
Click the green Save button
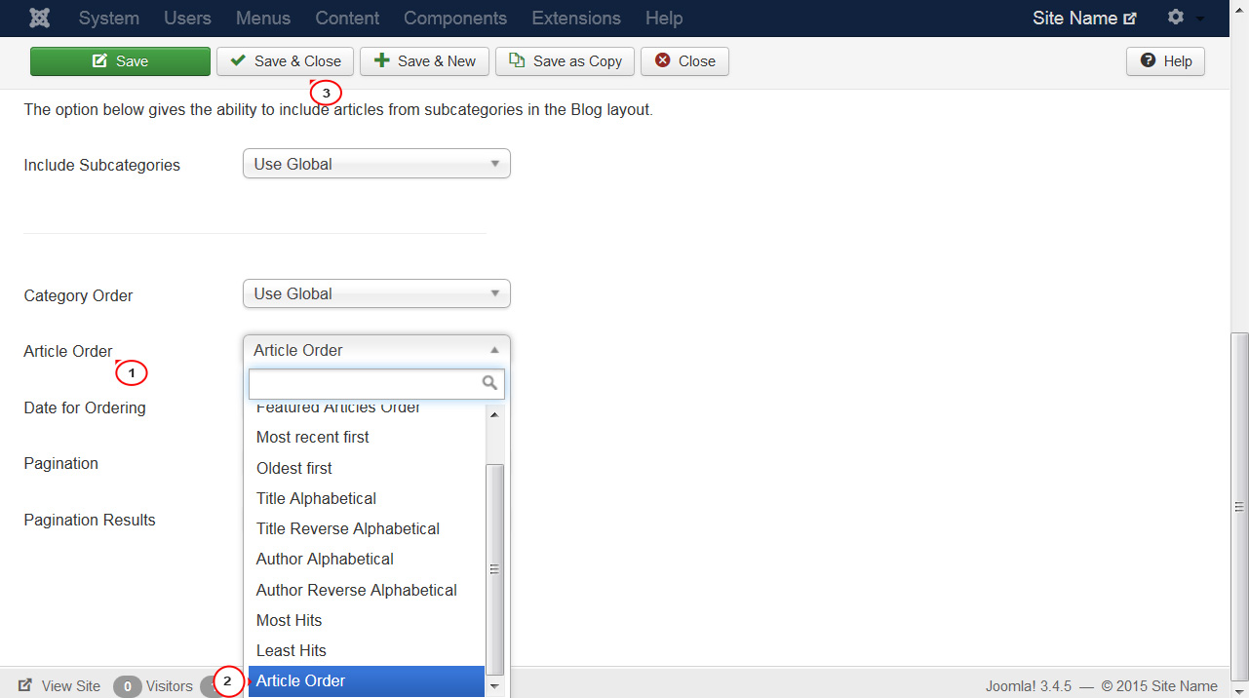(x=120, y=60)
